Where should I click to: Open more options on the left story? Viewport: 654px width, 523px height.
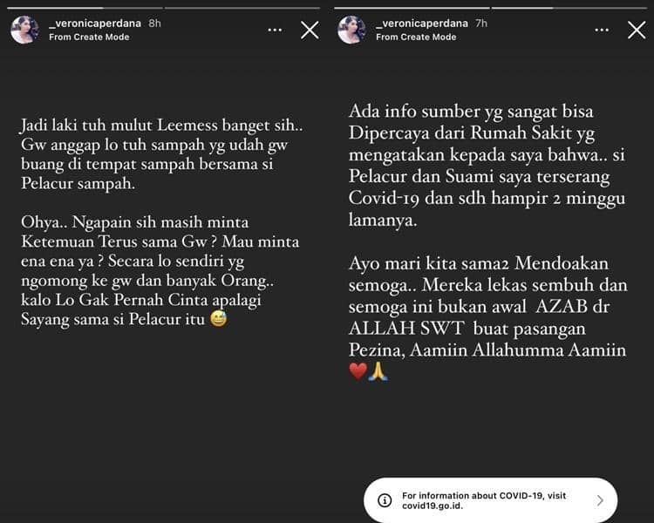275,30
